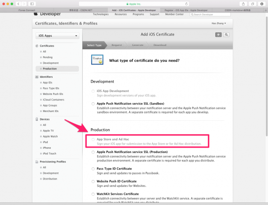This screenshot has width=268, height=205.
Task: Select WatchKit Services Certificate radio
Action: pos(93,194)
